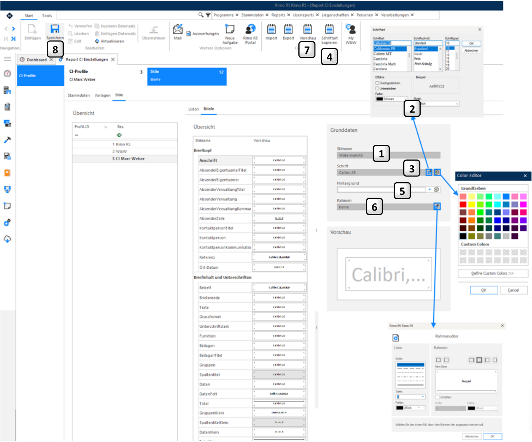Screen dimensions: 532x442
Task: Switch to the Listen tab
Action: pos(193,109)
